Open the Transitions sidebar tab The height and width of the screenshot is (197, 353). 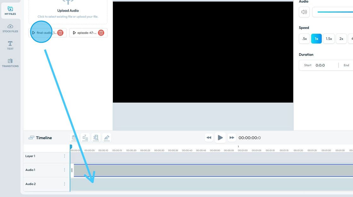point(10,63)
